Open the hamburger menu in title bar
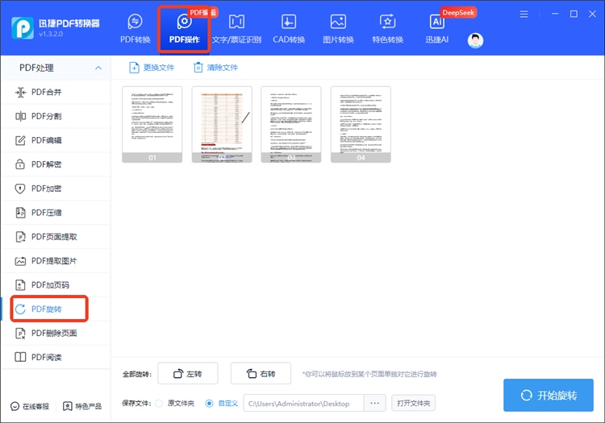 pos(524,15)
